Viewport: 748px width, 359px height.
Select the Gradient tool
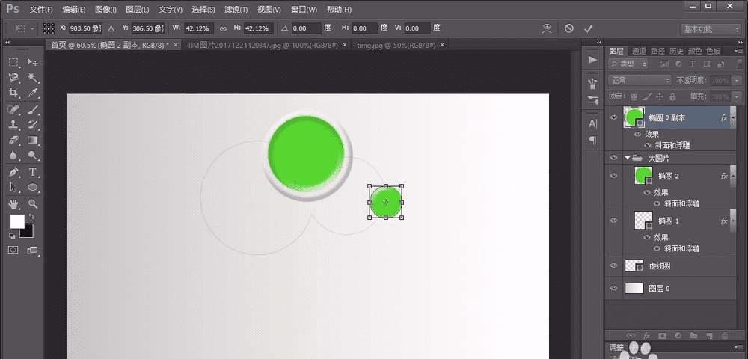pyautogui.click(x=32, y=140)
